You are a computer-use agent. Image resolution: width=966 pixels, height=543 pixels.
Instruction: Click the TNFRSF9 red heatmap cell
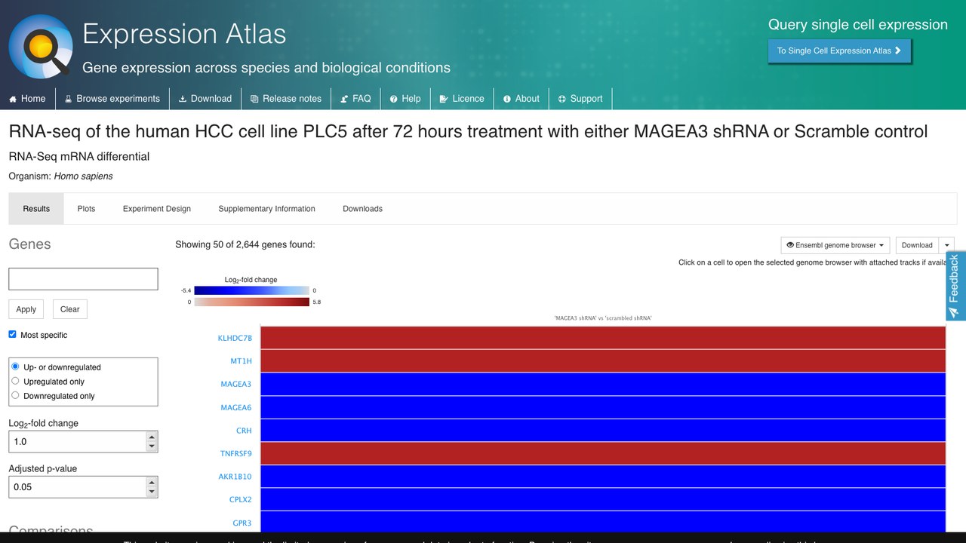(603, 453)
